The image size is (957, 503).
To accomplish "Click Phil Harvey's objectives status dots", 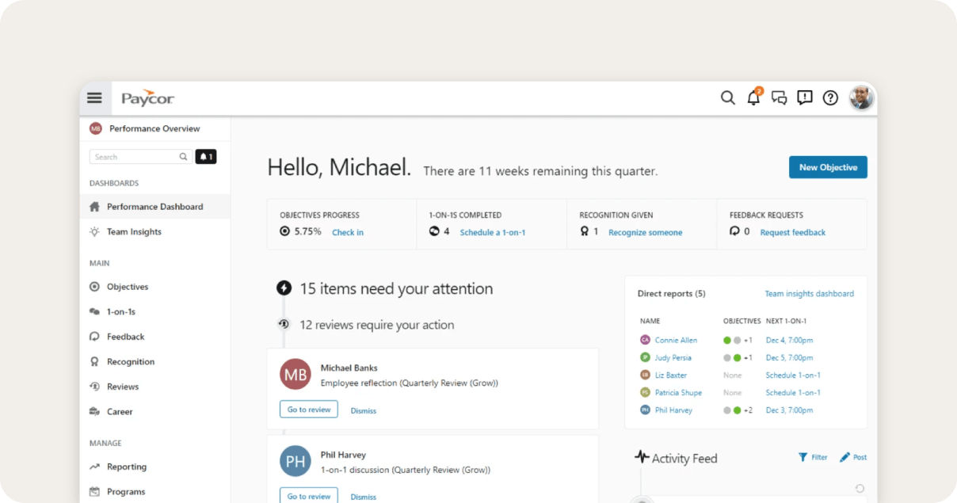I will 738,410.
